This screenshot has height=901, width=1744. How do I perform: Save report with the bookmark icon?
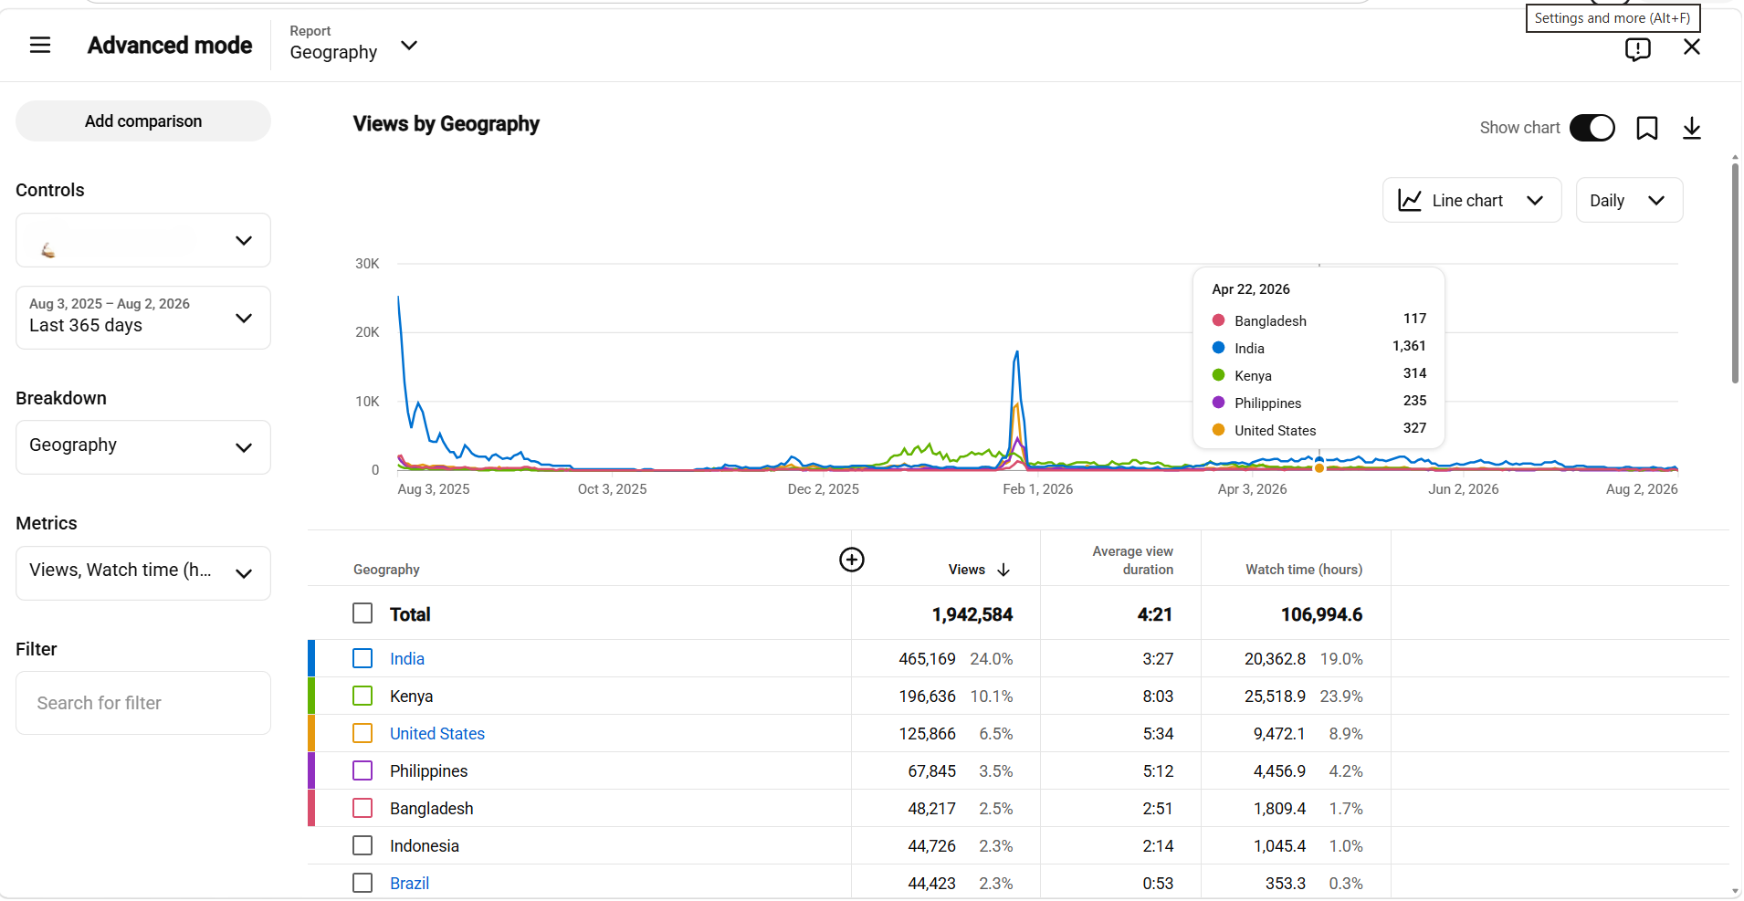[1647, 128]
